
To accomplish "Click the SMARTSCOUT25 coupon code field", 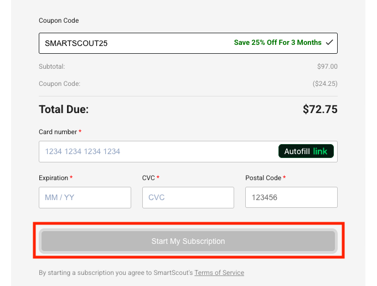I will (x=188, y=43).
